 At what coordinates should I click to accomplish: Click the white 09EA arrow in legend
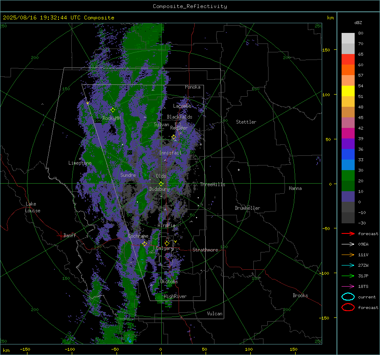[348, 244]
